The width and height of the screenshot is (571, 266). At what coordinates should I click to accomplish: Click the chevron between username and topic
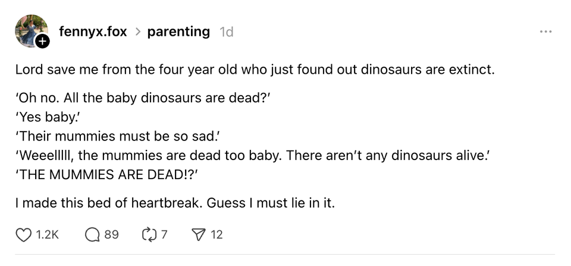(x=137, y=32)
